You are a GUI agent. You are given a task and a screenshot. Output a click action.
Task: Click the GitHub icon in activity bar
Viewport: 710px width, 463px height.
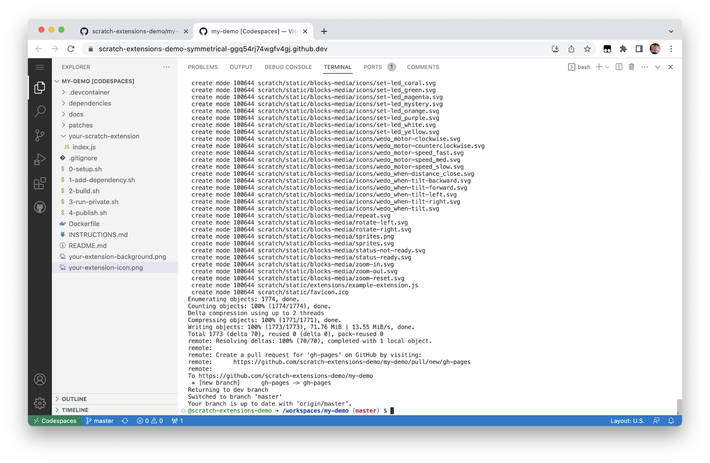(x=39, y=207)
